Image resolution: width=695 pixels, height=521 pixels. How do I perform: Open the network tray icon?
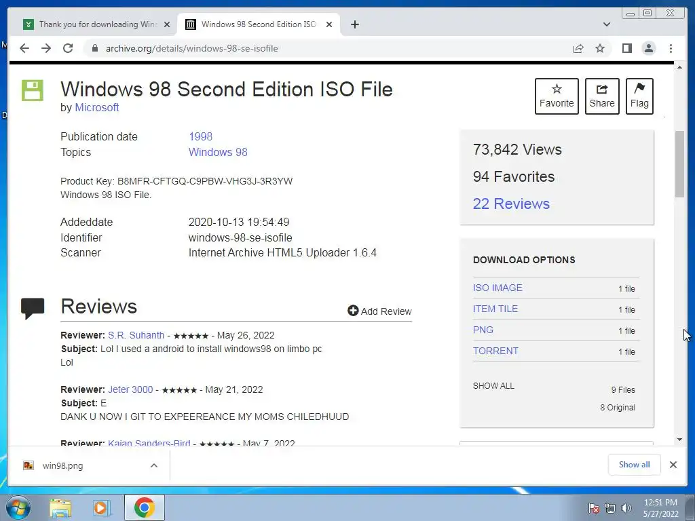coord(610,508)
